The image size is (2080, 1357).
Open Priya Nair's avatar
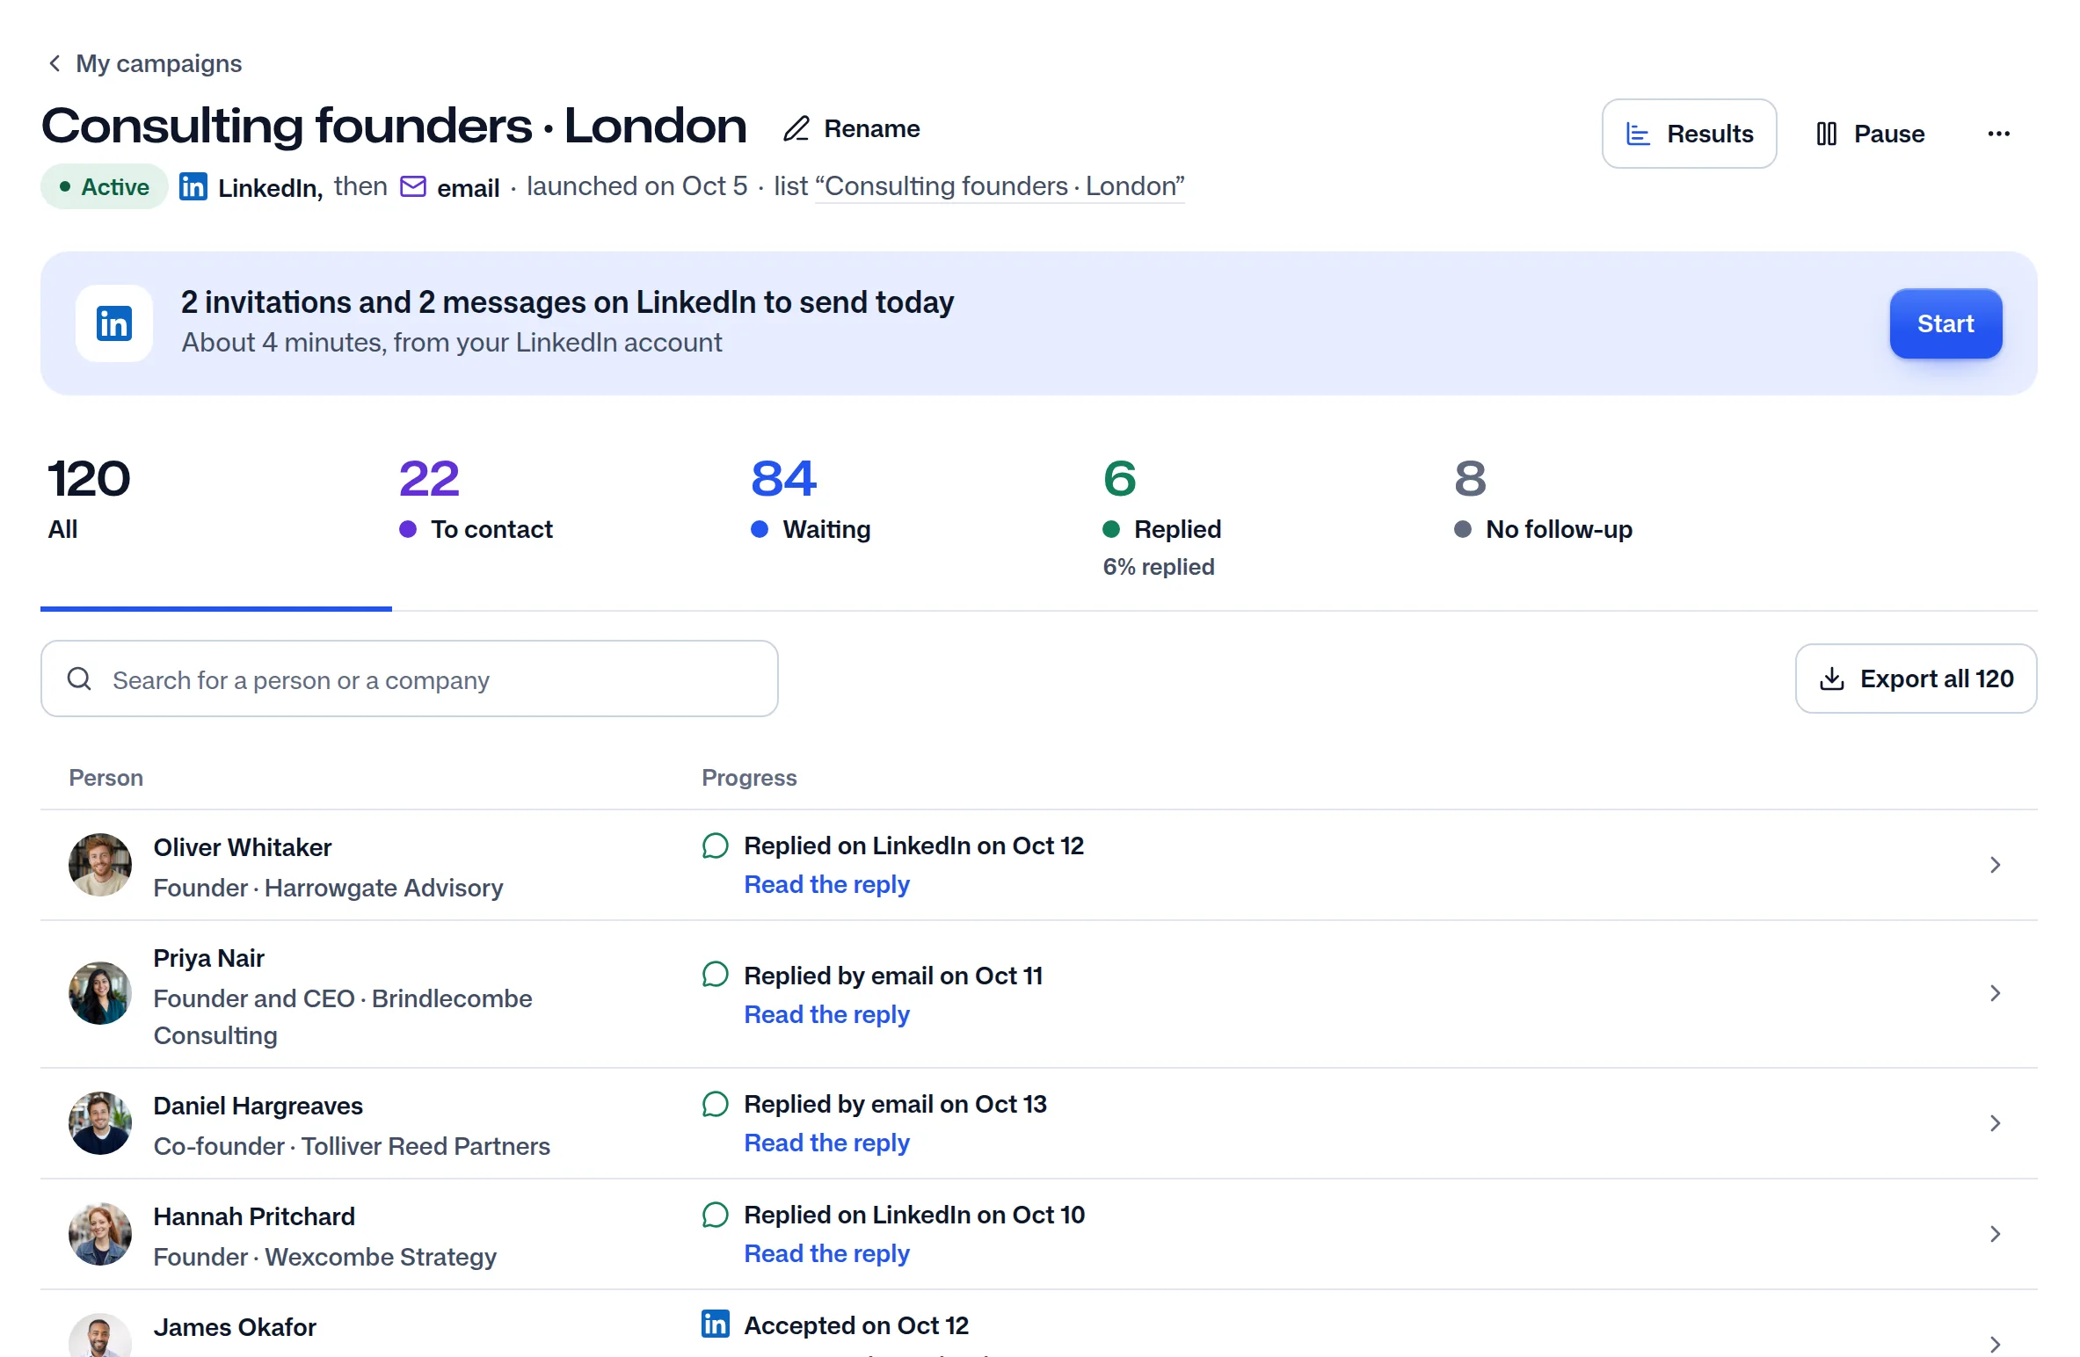[100, 993]
